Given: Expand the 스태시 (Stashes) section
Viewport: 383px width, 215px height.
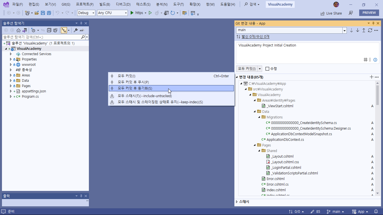Looking at the screenshot, I should pos(237,202).
